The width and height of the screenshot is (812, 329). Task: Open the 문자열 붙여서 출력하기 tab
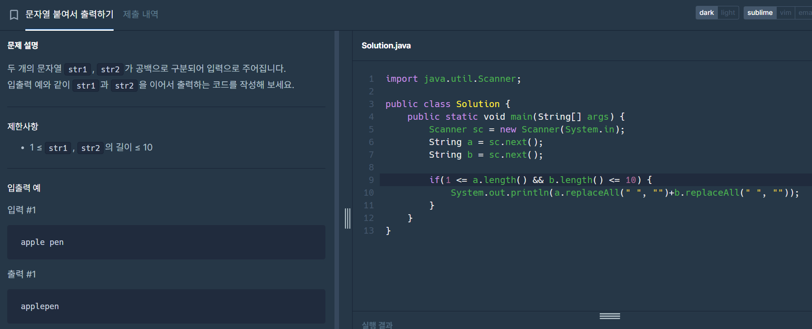click(69, 14)
